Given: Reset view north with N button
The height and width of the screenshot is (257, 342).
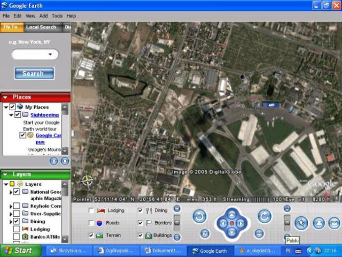Looking at the screenshot, I should tap(205, 233).
